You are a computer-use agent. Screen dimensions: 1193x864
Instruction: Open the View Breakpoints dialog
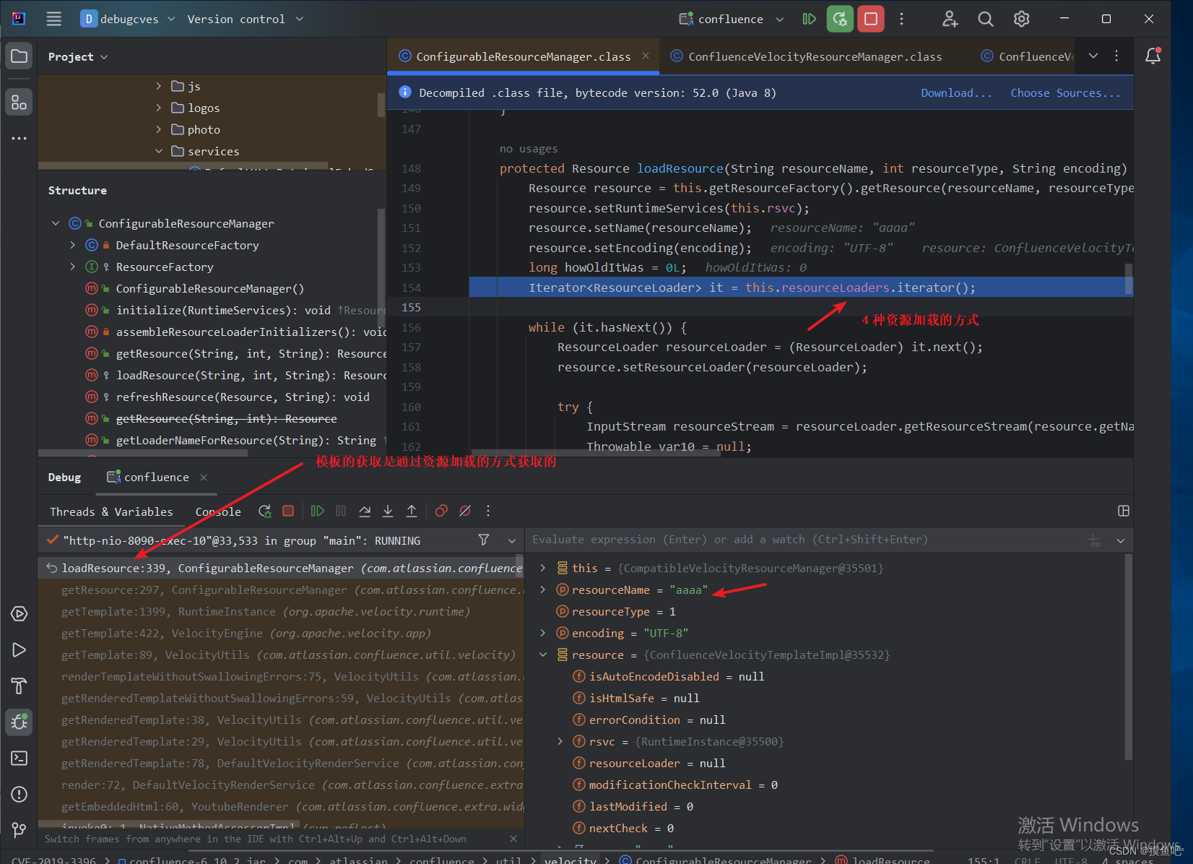coord(441,511)
